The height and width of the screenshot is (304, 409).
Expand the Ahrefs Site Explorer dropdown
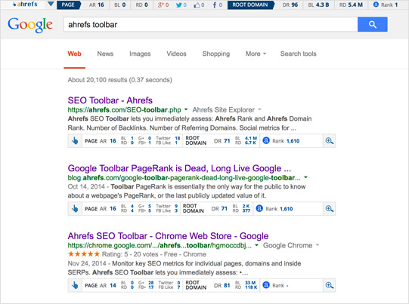point(226,110)
